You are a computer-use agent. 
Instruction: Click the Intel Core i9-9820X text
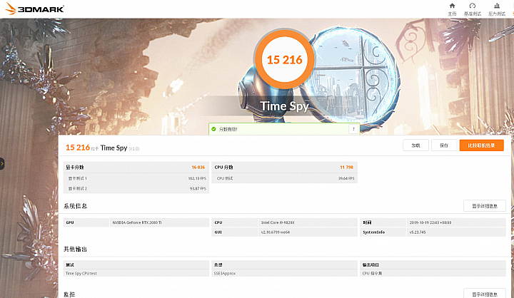[x=278, y=222]
